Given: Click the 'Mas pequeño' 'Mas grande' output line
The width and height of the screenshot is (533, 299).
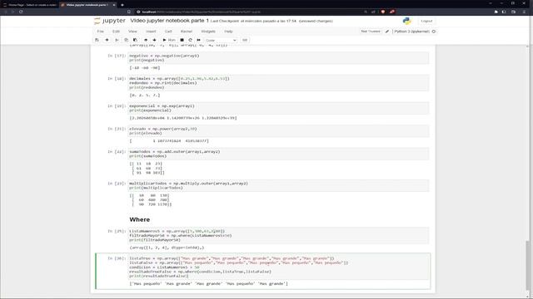Looking at the screenshot, I should click(209, 284).
